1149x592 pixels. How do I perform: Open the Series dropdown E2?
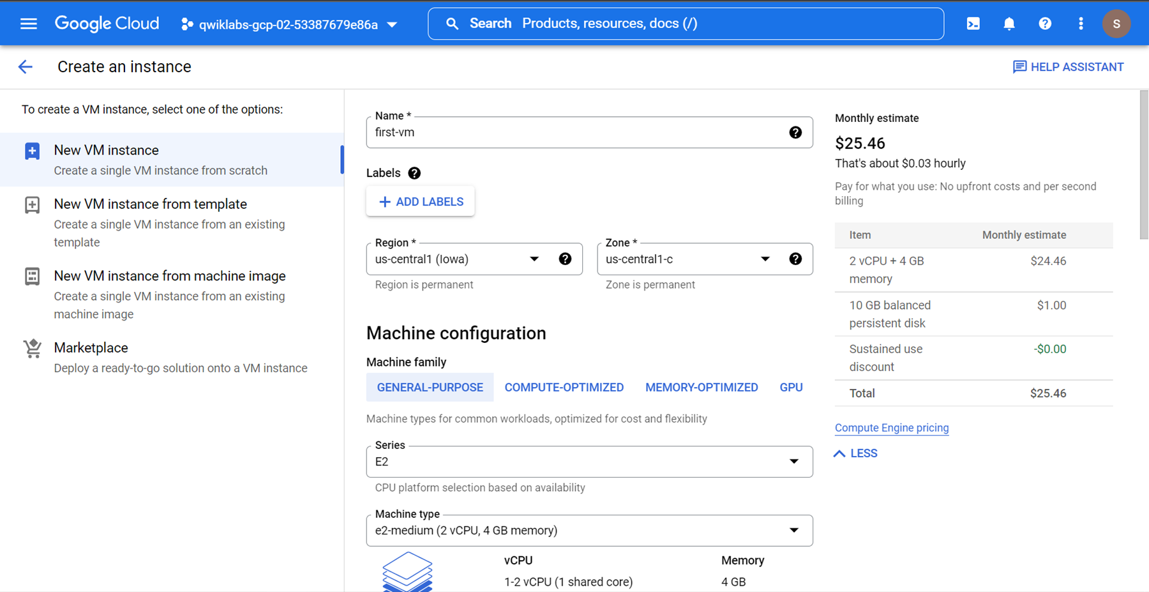590,462
